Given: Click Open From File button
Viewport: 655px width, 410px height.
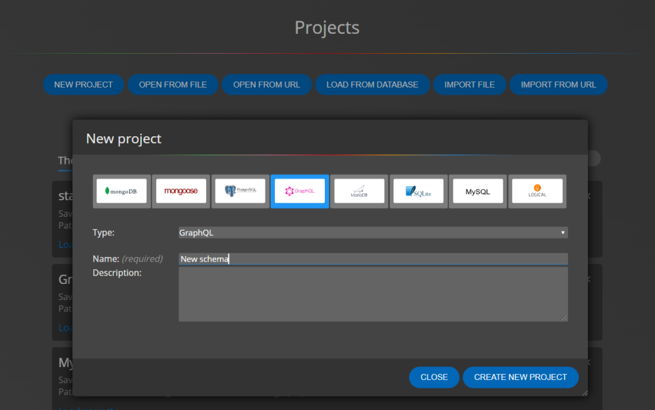Looking at the screenshot, I should point(173,85).
